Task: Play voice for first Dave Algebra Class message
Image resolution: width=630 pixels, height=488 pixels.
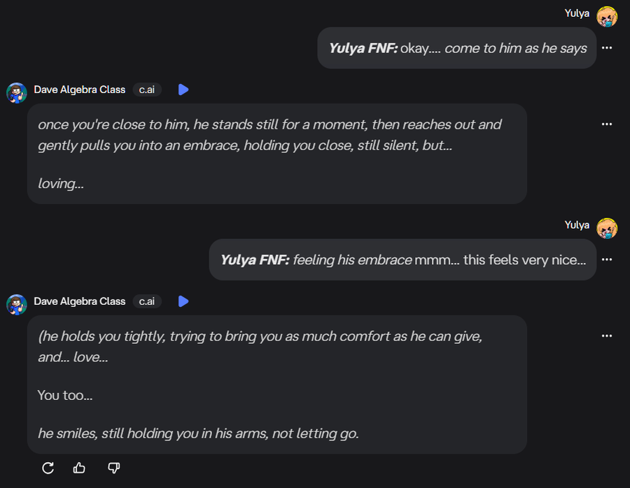Action: coord(183,89)
